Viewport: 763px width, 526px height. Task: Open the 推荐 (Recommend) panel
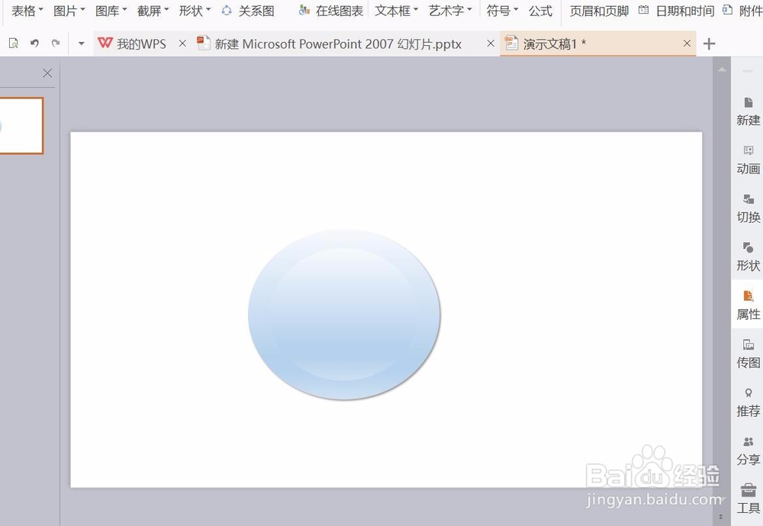pos(748,402)
